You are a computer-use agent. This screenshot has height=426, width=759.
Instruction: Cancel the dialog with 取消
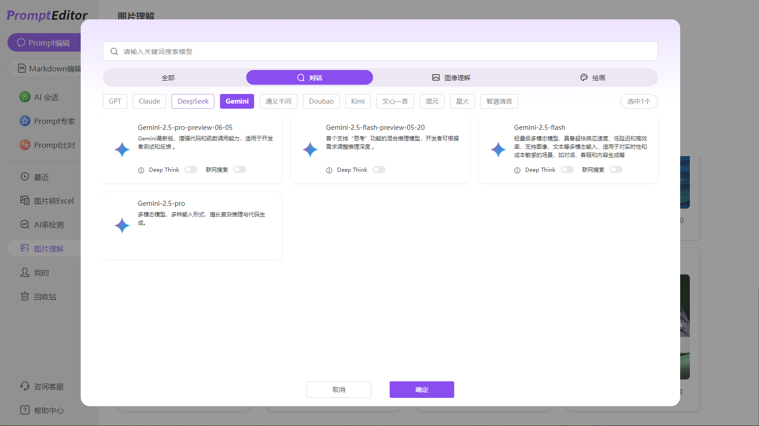pyautogui.click(x=338, y=389)
